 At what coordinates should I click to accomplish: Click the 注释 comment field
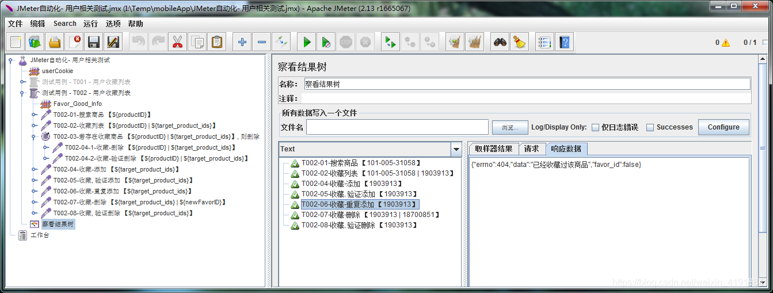[526, 98]
